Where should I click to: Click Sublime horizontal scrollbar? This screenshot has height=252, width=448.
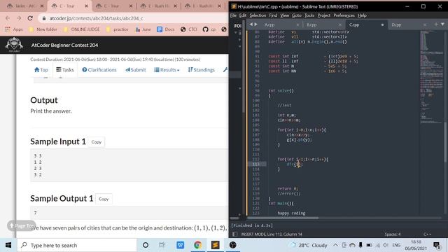pyautogui.click(x=283, y=218)
